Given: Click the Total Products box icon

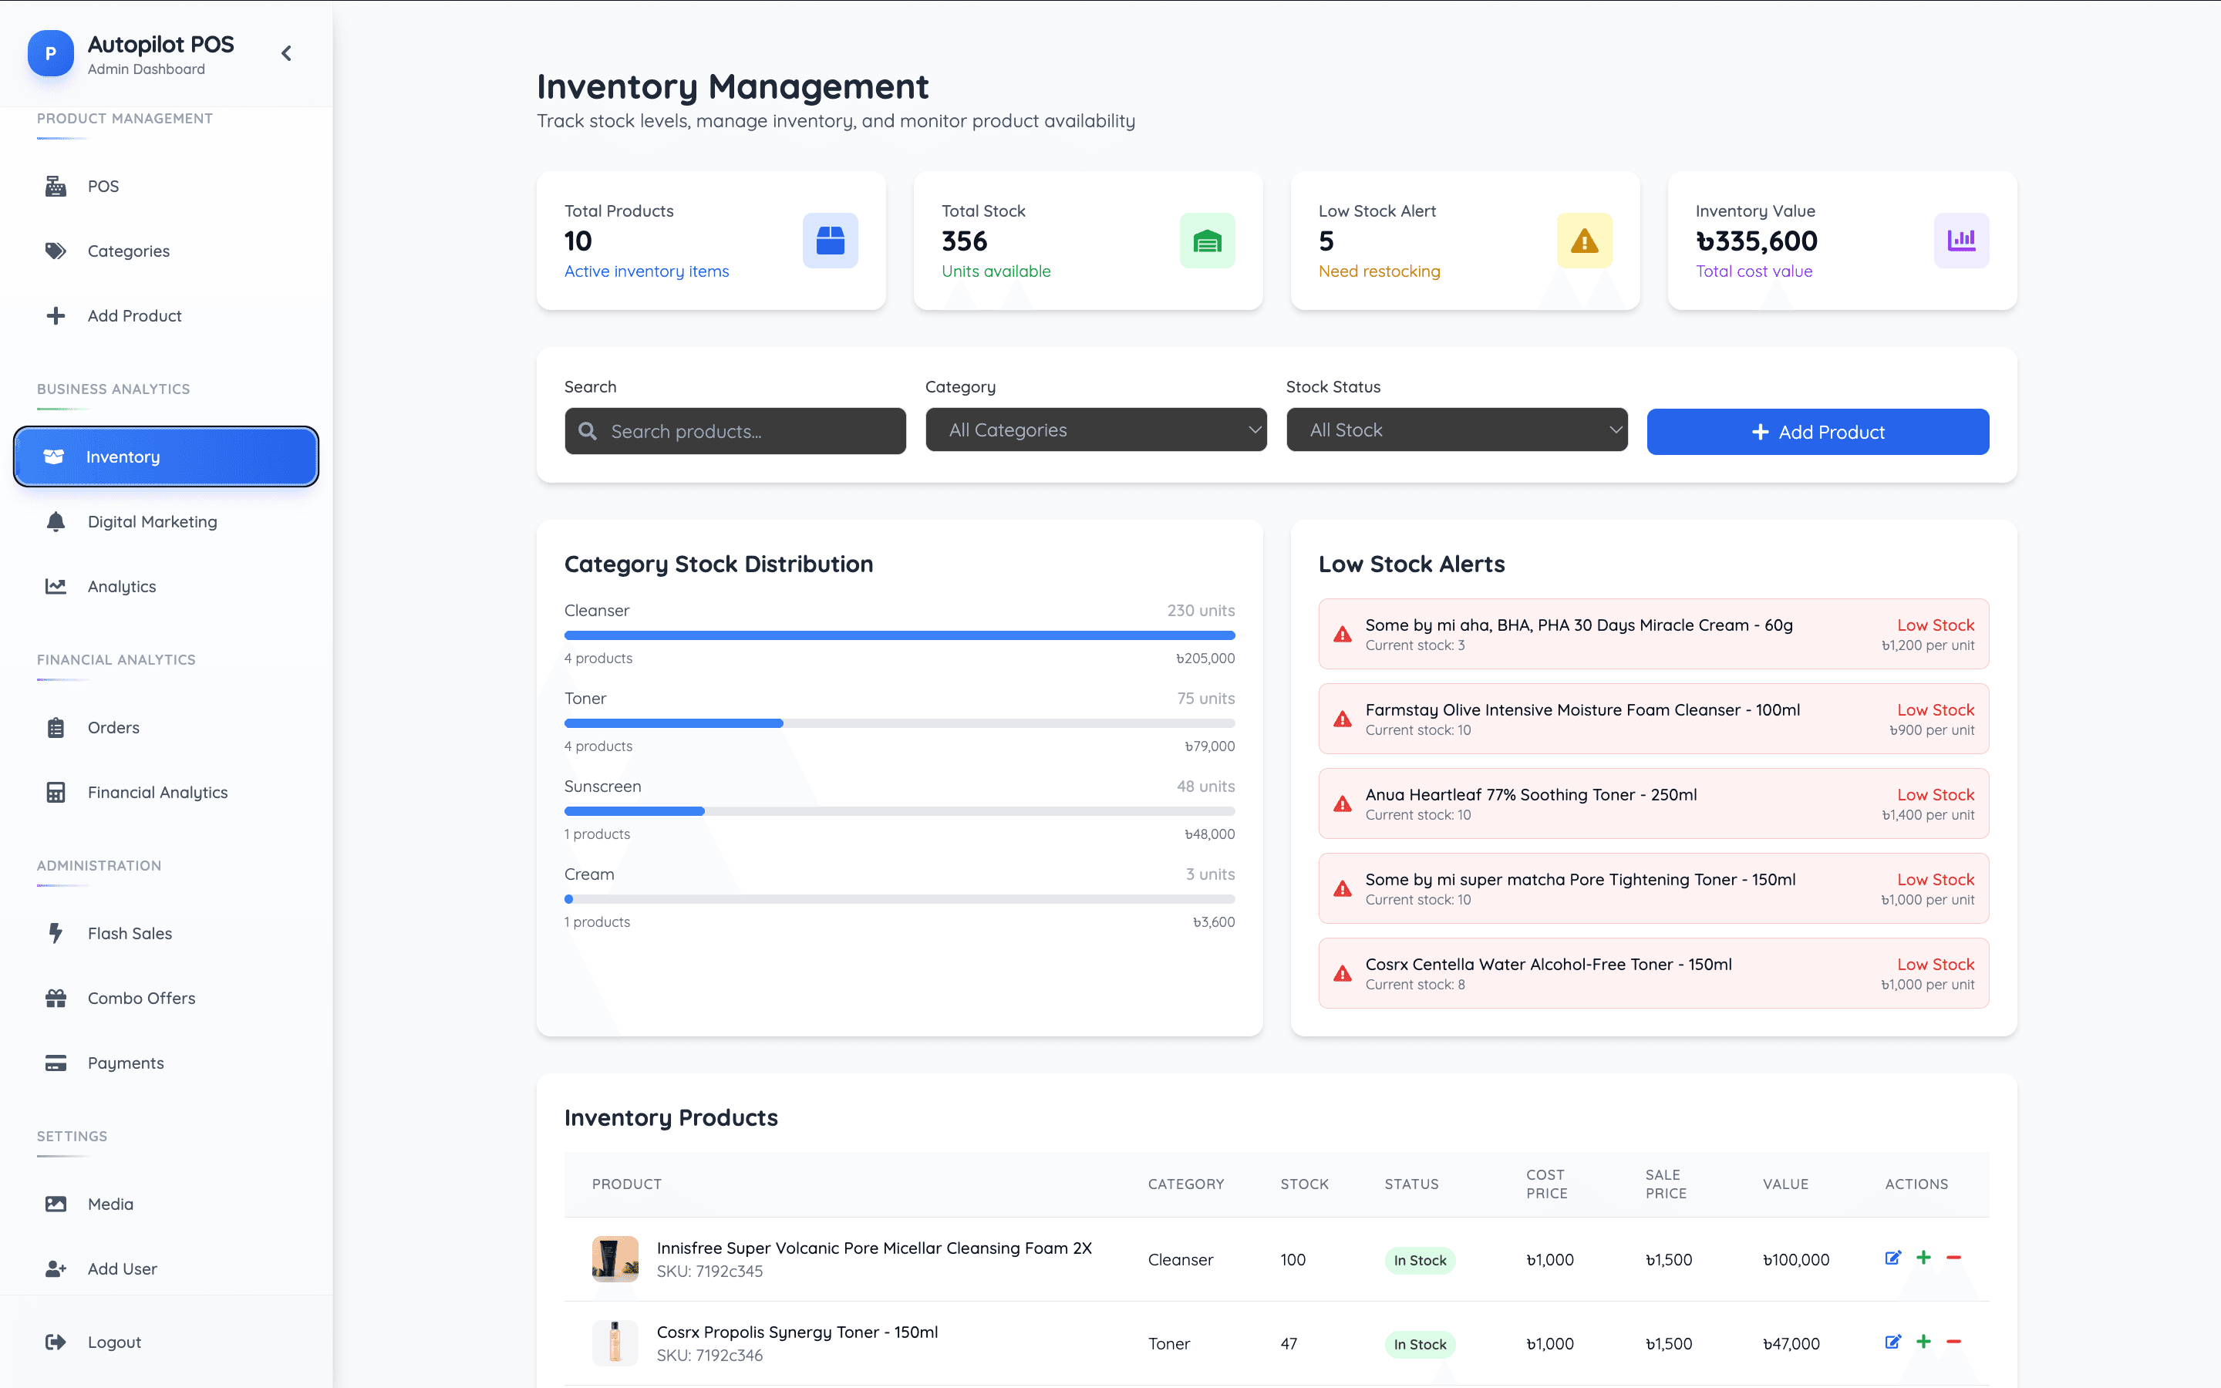Looking at the screenshot, I should click(830, 241).
